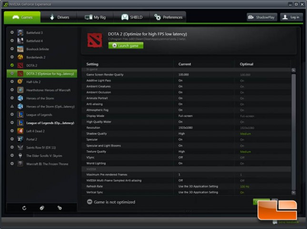This screenshot has height=229, width=307.
Task: Select Borderlands 2 game icon
Action: 20,57
